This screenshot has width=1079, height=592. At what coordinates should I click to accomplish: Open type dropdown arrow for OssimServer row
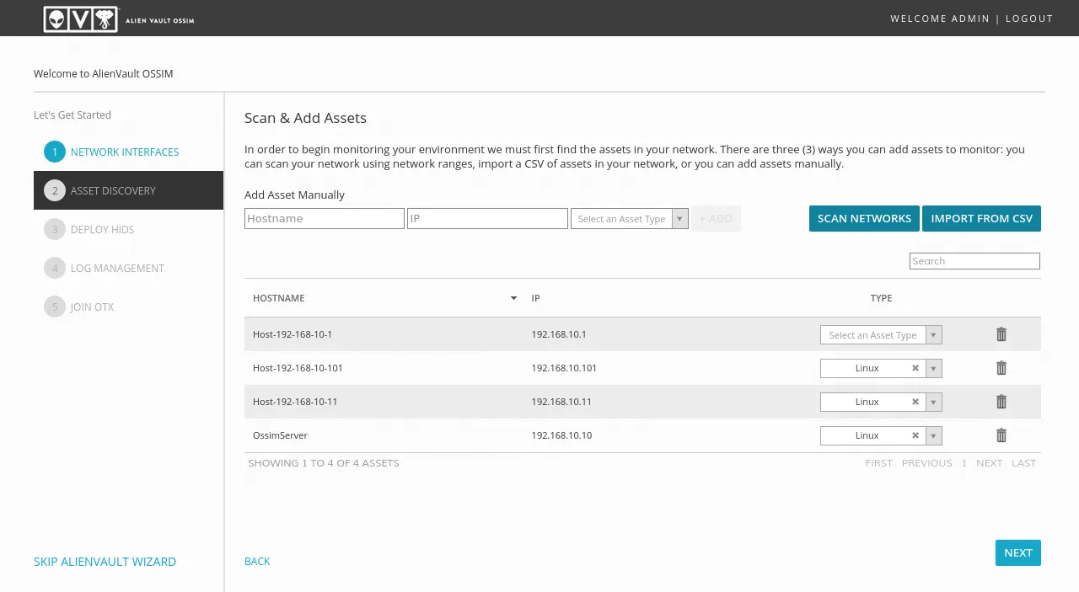coord(933,435)
